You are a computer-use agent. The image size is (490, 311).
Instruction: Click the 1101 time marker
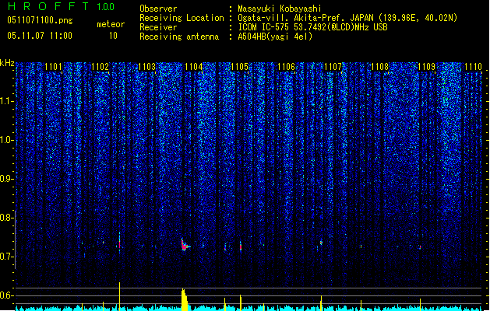click(54, 67)
